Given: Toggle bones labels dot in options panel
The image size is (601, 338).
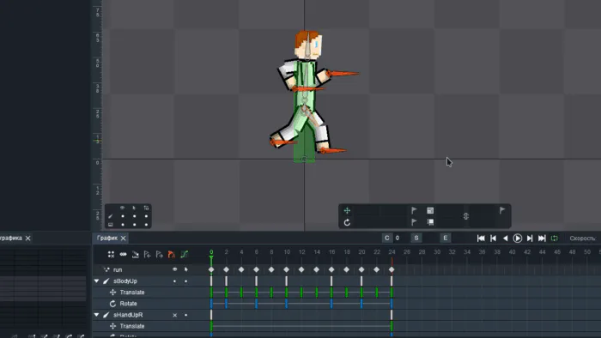Looking at the screenshot, I should pos(147,216).
